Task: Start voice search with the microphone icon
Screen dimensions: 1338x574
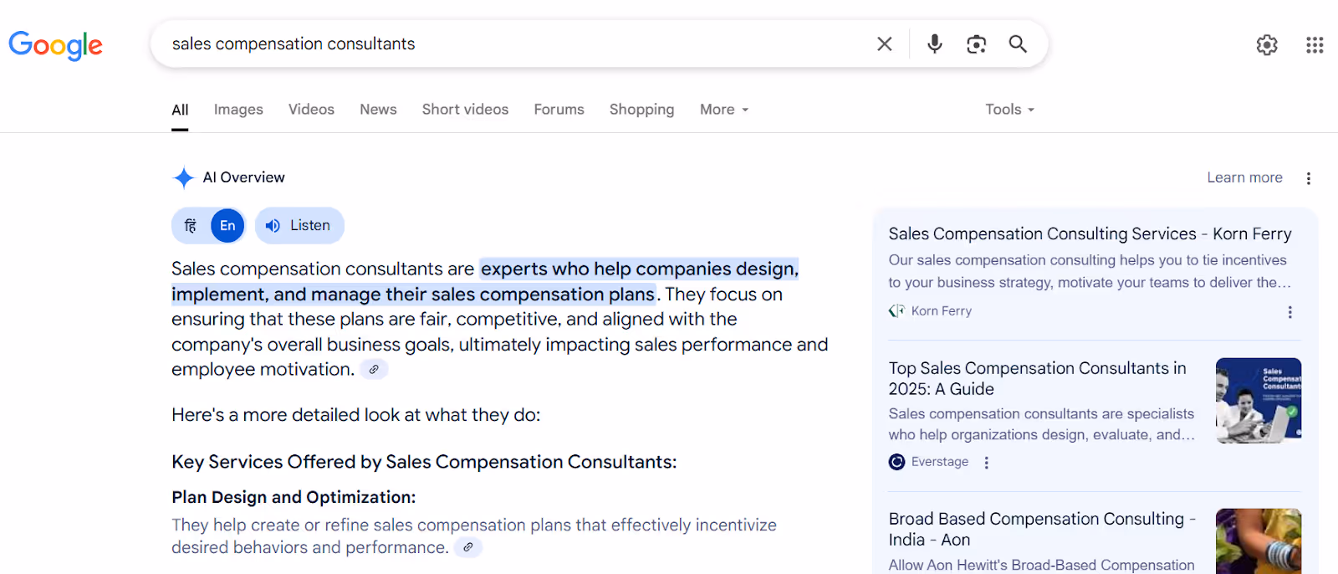Action: pyautogui.click(x=934, y=44)
